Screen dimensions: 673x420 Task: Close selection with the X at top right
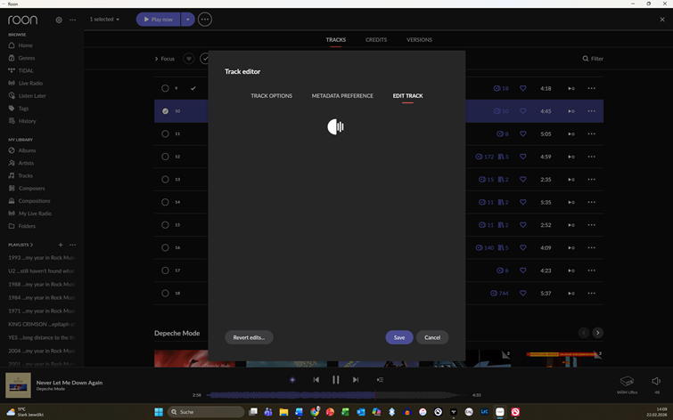coord(662,20)
